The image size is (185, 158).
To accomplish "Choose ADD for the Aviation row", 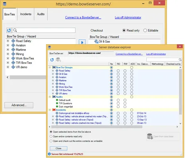I will [132, 77].
